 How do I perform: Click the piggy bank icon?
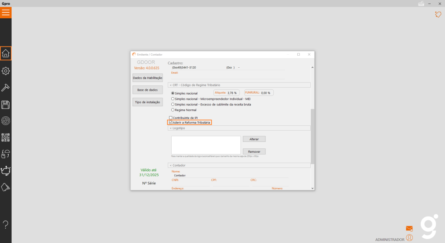pyautogui.click(x=6, y=171)
